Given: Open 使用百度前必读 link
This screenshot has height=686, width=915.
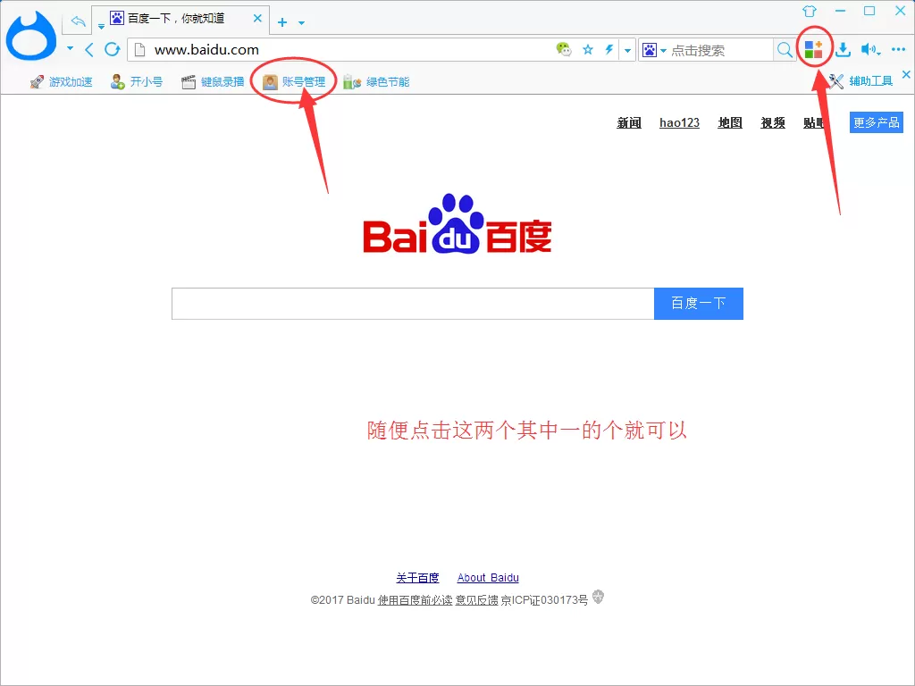Looking at the screenshot, I should tap(415, 599).
